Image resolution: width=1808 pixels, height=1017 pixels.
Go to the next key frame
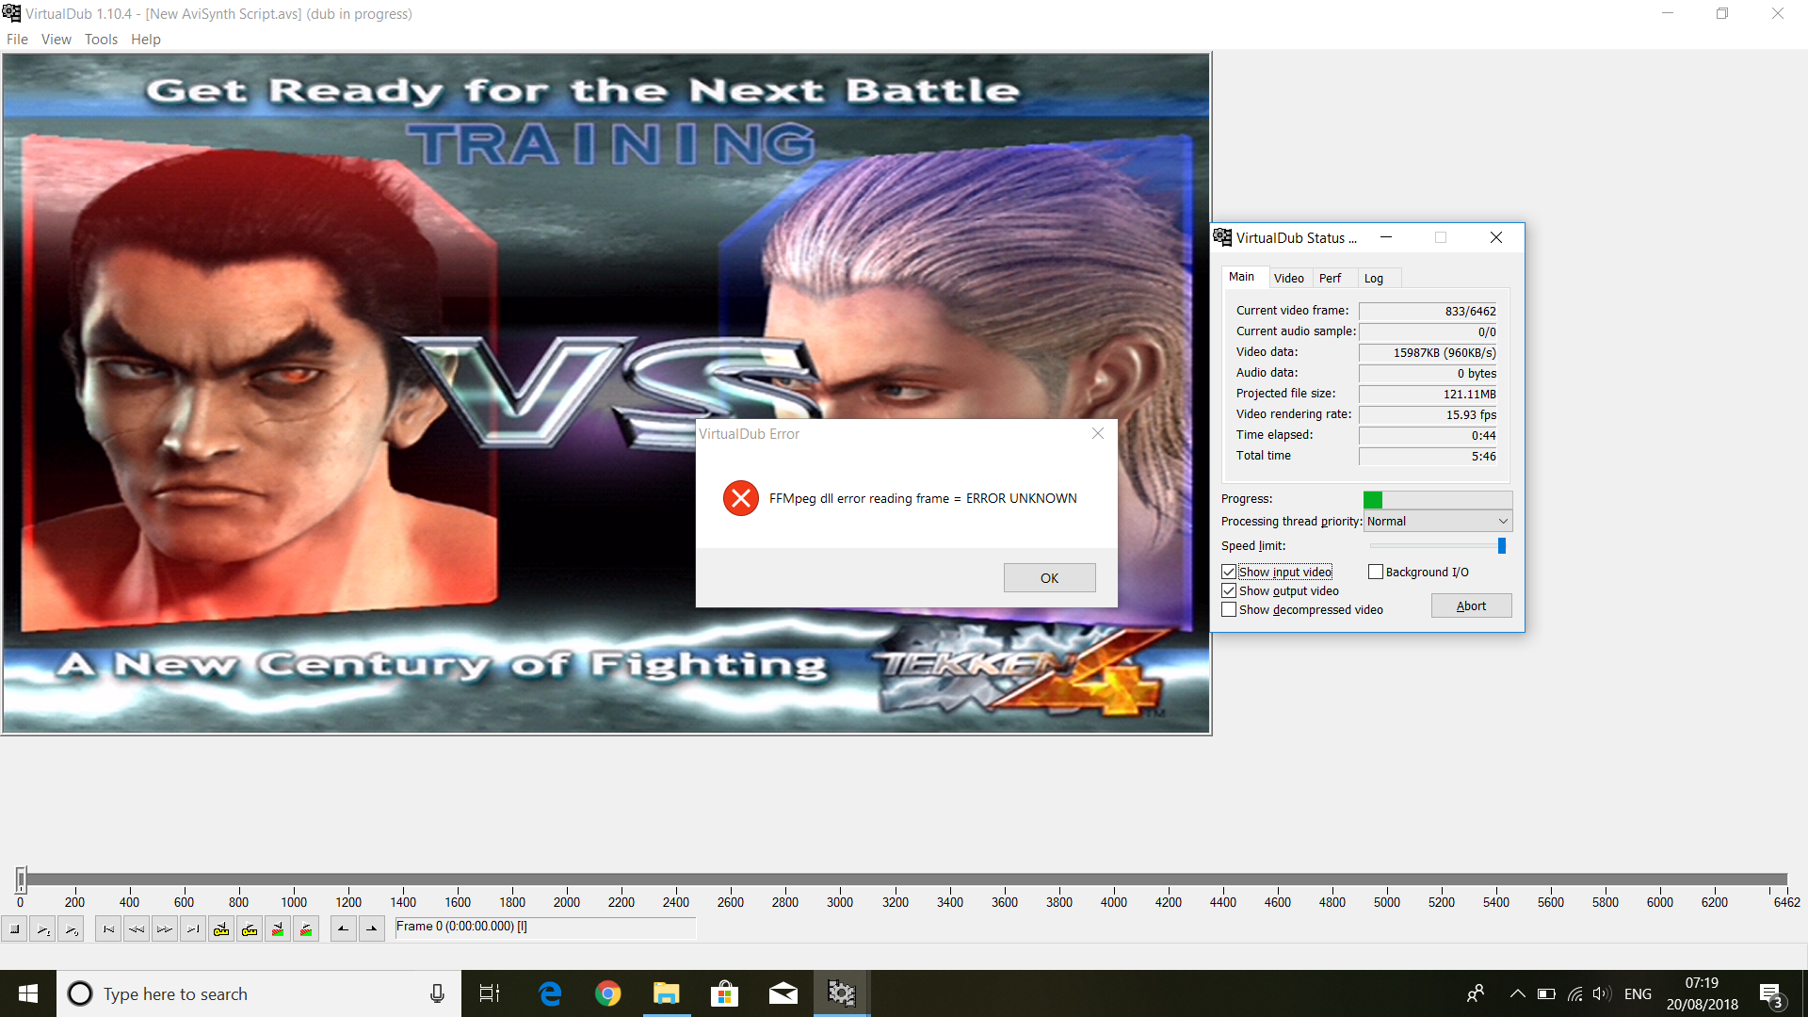click(250, 929)
